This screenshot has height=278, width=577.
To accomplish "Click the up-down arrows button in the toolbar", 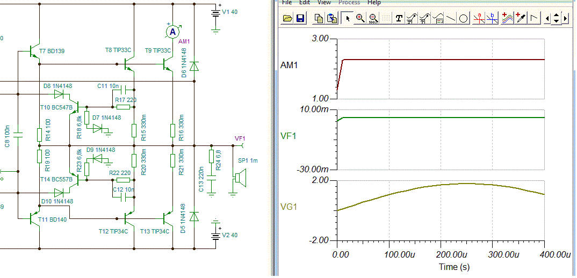I will point(556,18).
